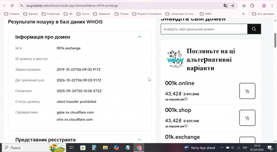This screenshot has height=152, width=277.
Task: Add 001k.online to cart
Action: 247,91
